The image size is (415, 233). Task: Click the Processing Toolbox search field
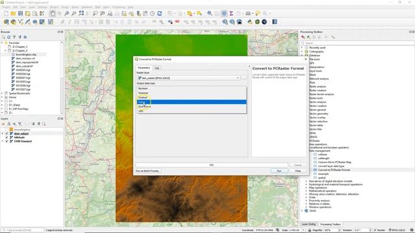click(357, 43)
